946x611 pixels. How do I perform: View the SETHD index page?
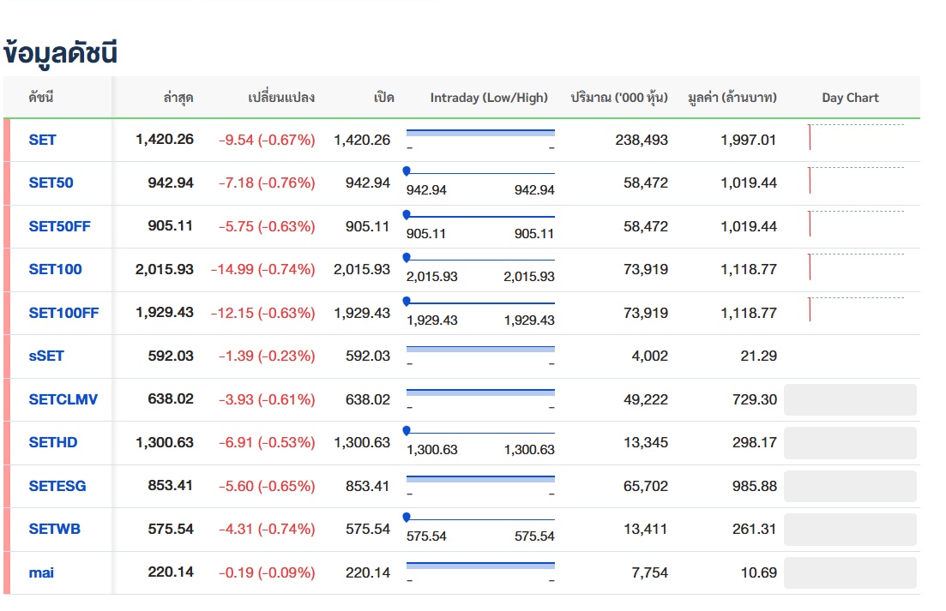pos(52,442)
